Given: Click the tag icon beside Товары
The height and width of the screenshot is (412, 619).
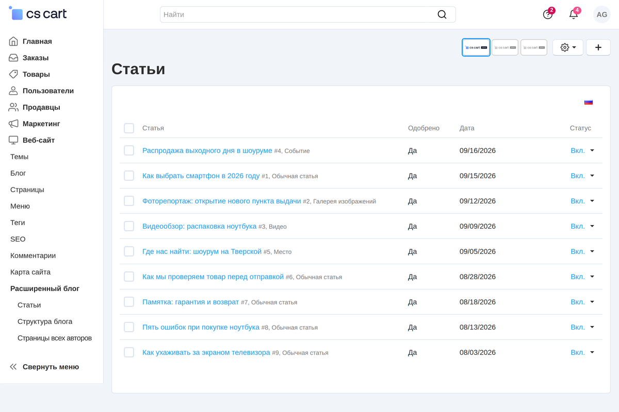Looking at the screenshot, I should point(13,74).
